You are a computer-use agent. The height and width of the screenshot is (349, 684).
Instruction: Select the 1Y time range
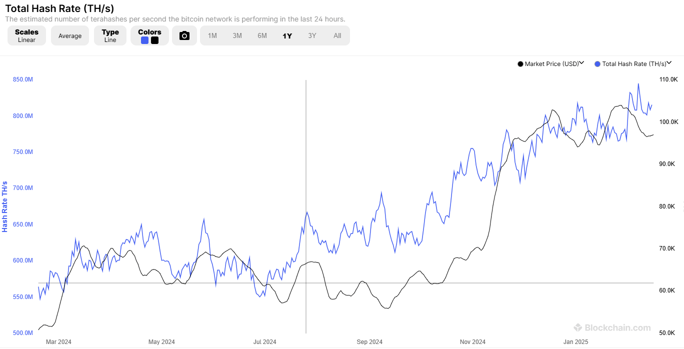pyautogui.click(x=287, y=35)
